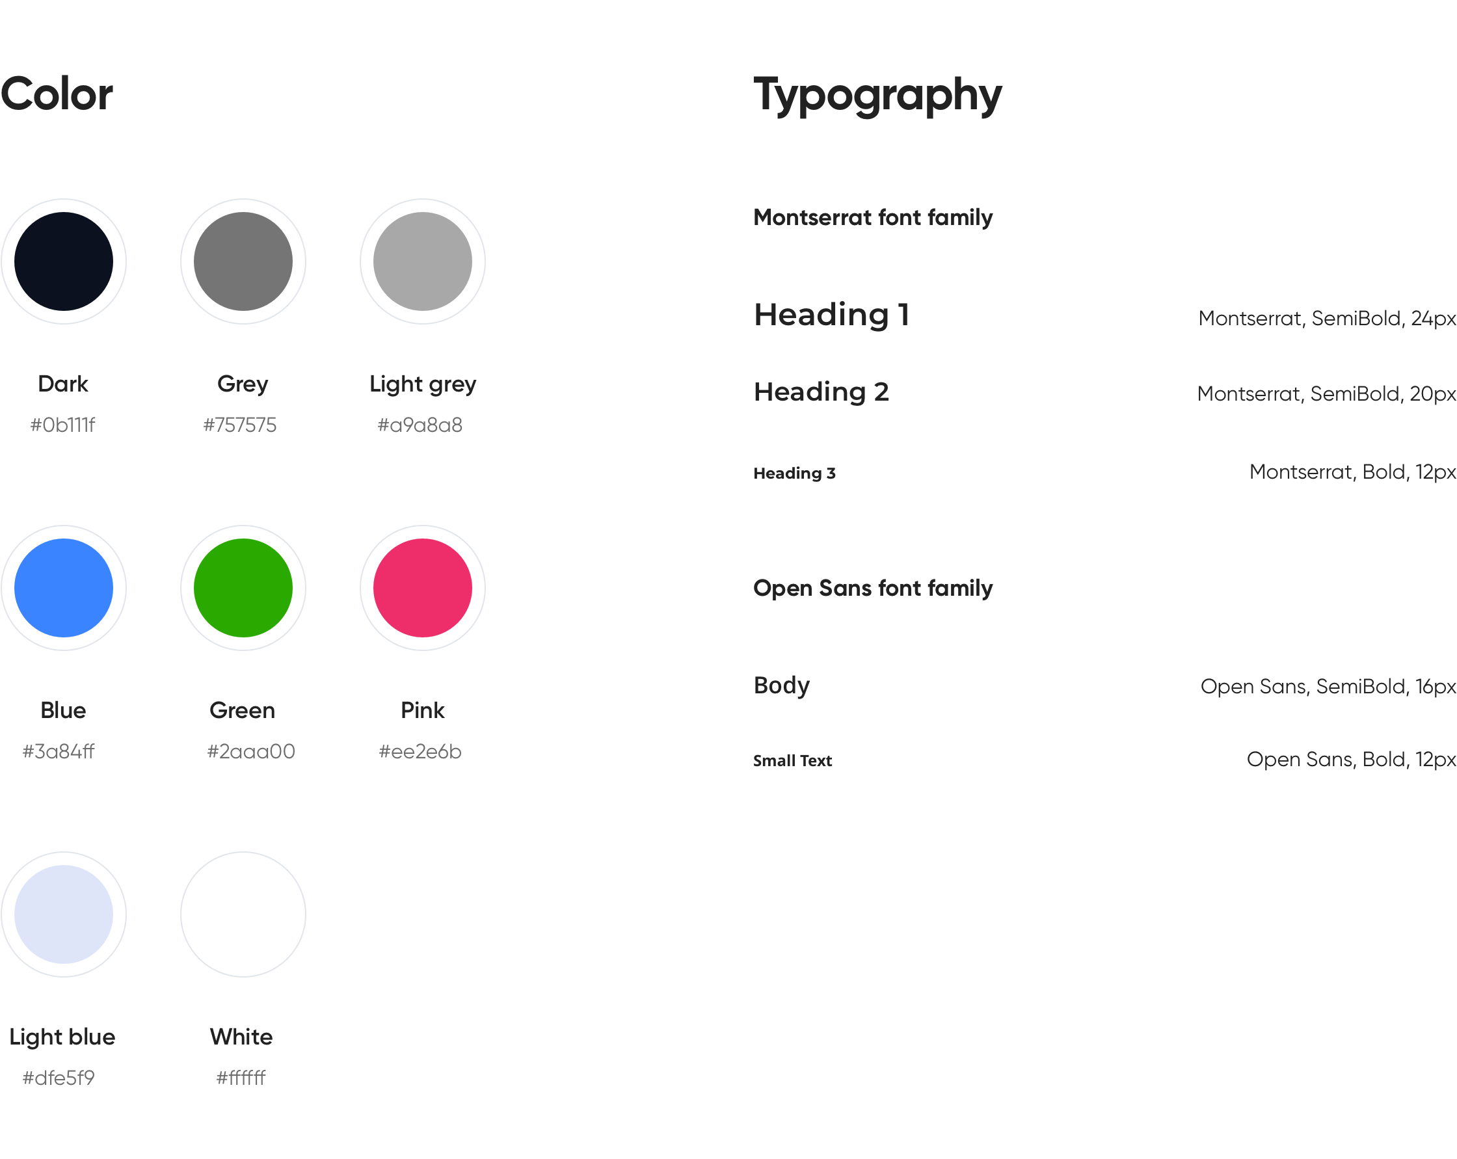The image size is (1457, 1159).
Task: Select the Green color swatch #2aaa00
Action: click(x=244, y=588)
